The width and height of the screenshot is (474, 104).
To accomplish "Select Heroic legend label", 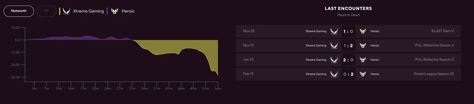I will click(x=128, y=11).
